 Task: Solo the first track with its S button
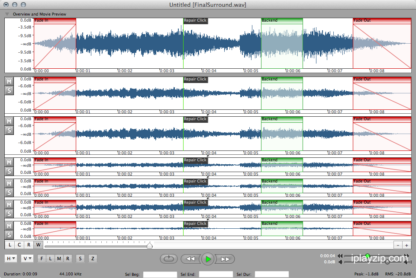[9, 91]
